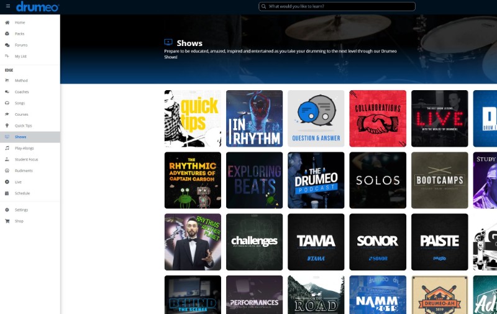Open the Live show tile
The image size is (497, 314).
click(x=439, y=118)
